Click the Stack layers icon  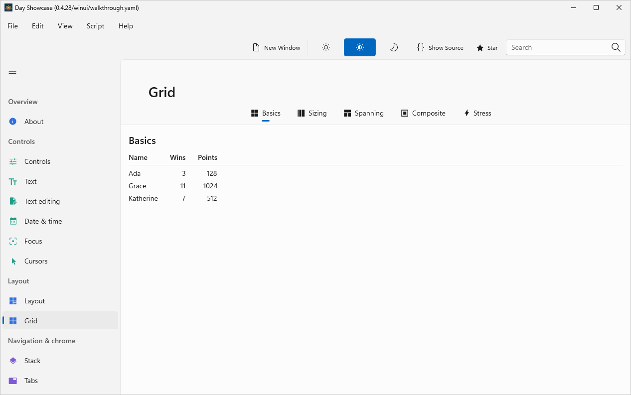[x=13, y=361]
